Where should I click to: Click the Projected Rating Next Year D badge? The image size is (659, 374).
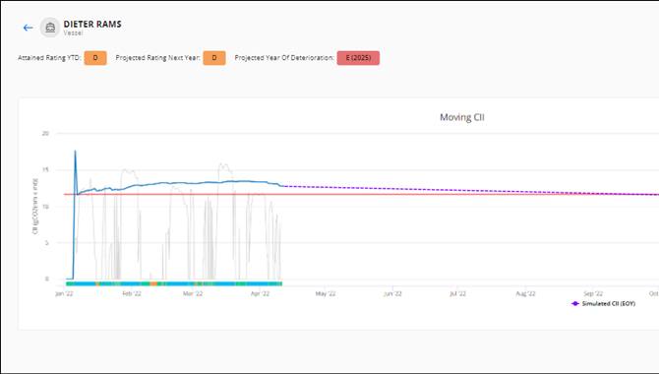click(214, 58)
